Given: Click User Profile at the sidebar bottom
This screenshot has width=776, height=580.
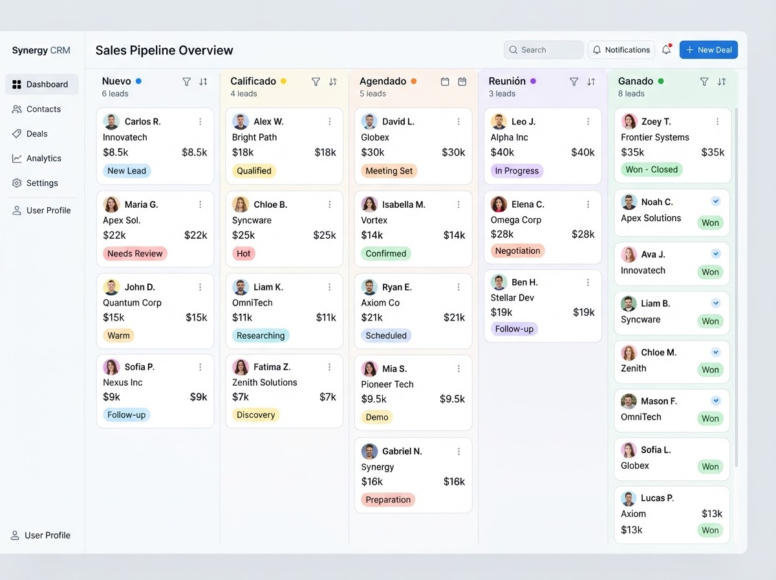Looking at the screenshot, I should tap(41, 535).
